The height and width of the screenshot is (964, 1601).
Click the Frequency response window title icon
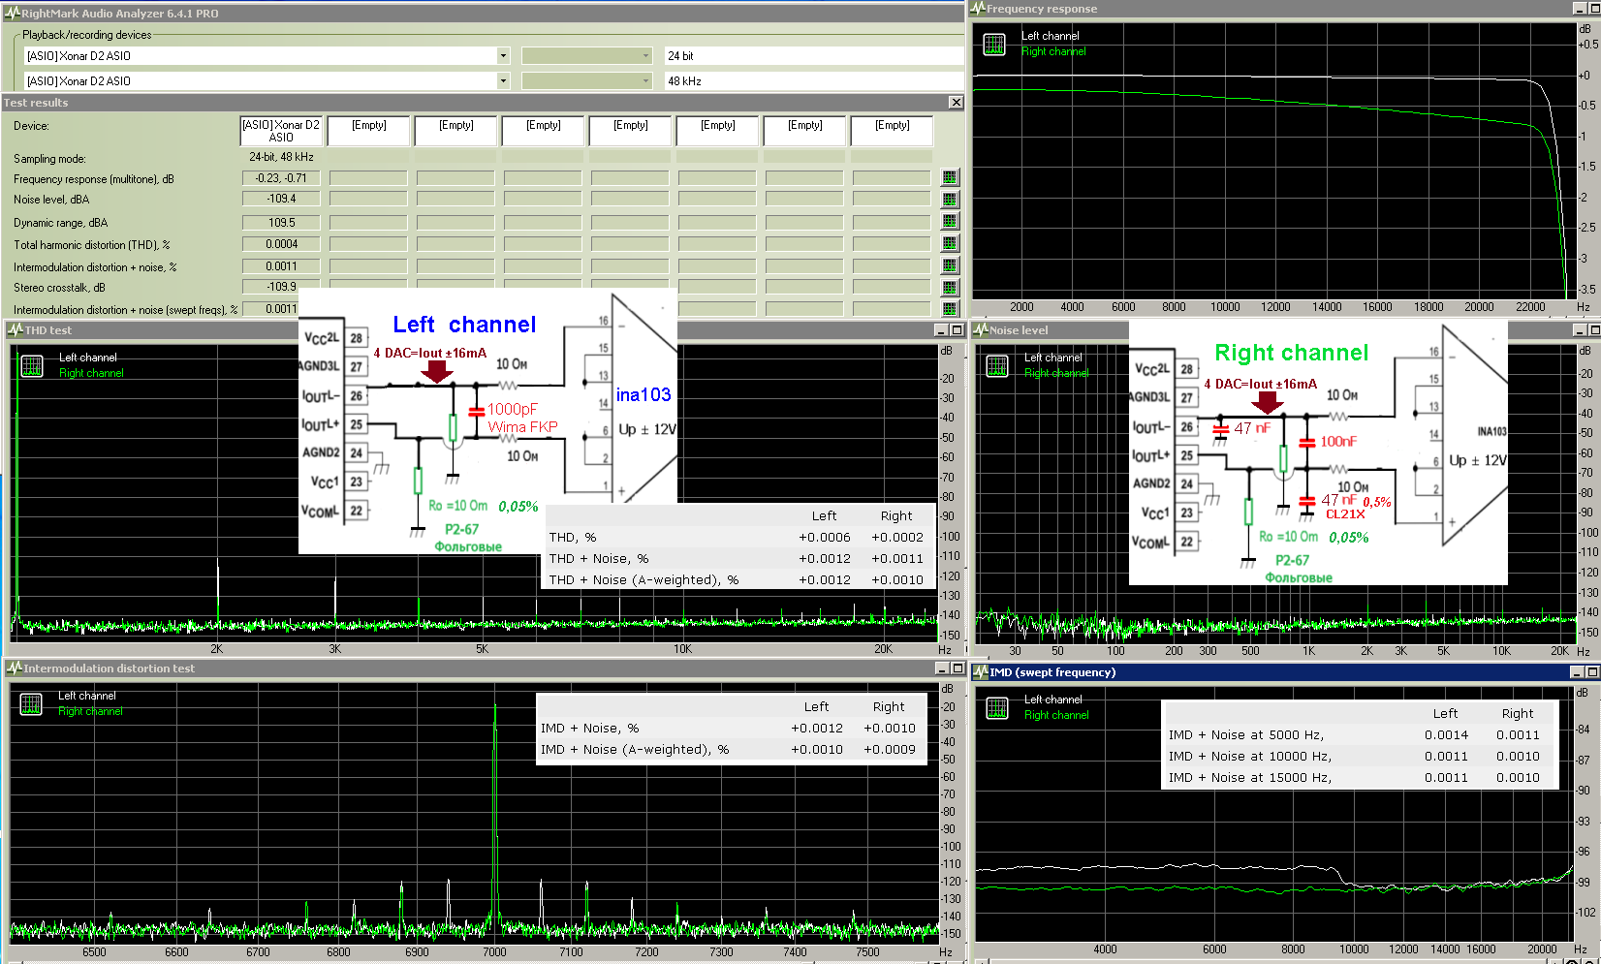(x=978, y=9)
